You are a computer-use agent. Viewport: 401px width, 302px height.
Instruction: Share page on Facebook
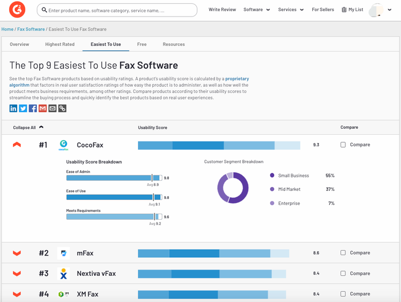coord(33,109)
